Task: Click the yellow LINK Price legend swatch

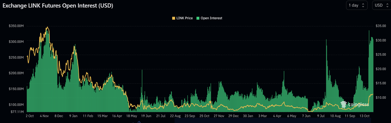Action: [174, 18]
